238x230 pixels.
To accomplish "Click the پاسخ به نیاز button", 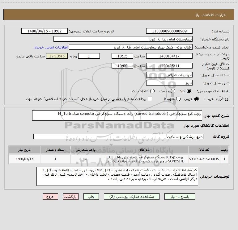I will coord(180,196).
